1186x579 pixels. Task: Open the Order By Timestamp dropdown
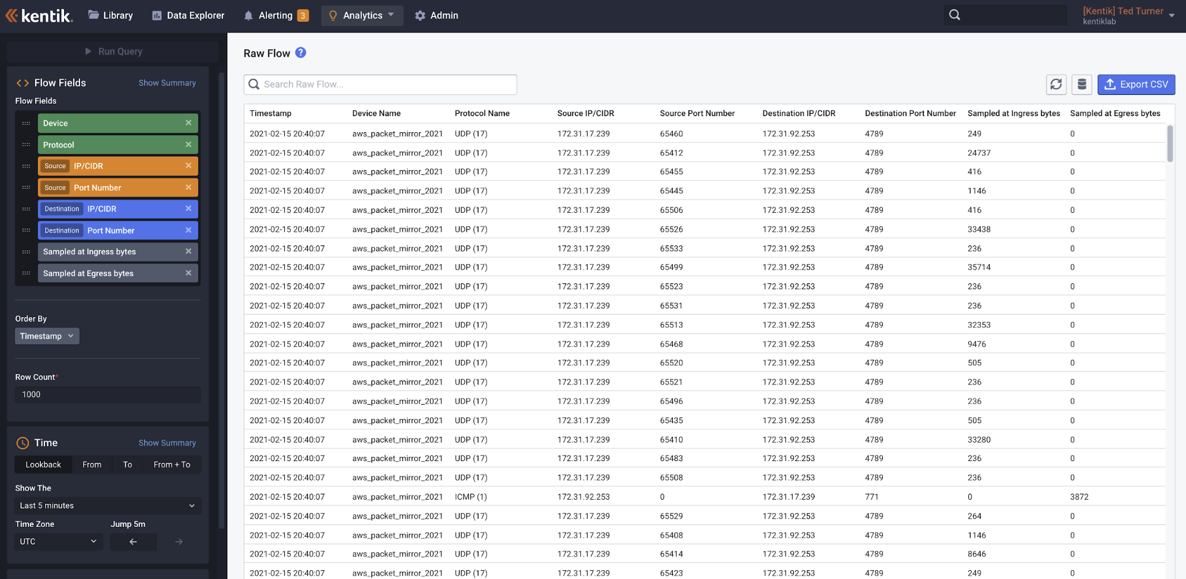pos(47,336)
